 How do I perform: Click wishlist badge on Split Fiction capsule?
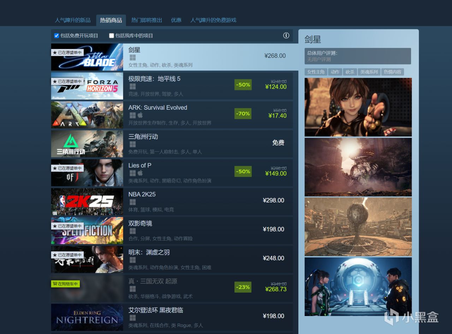click(x=67, y=226)
